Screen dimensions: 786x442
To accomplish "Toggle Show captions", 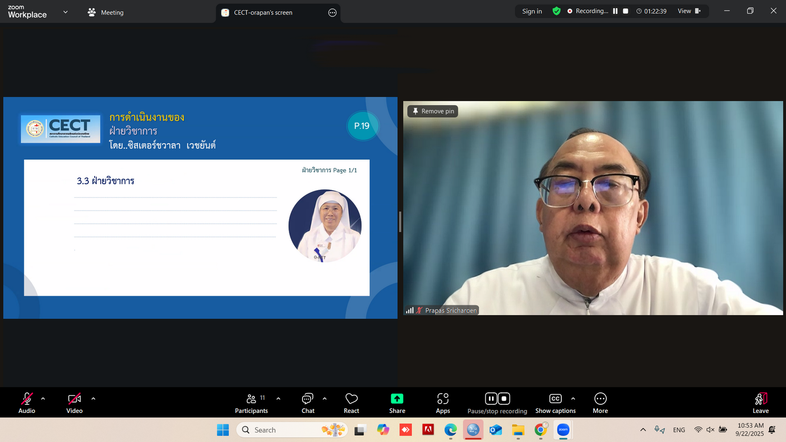I will [555, 403].
